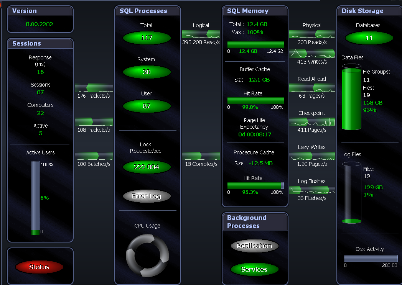Image resolution: width=402 pixels, height=285 pixels.
Task: Click the Active Users 6% value
Action: tap(44, 198)
